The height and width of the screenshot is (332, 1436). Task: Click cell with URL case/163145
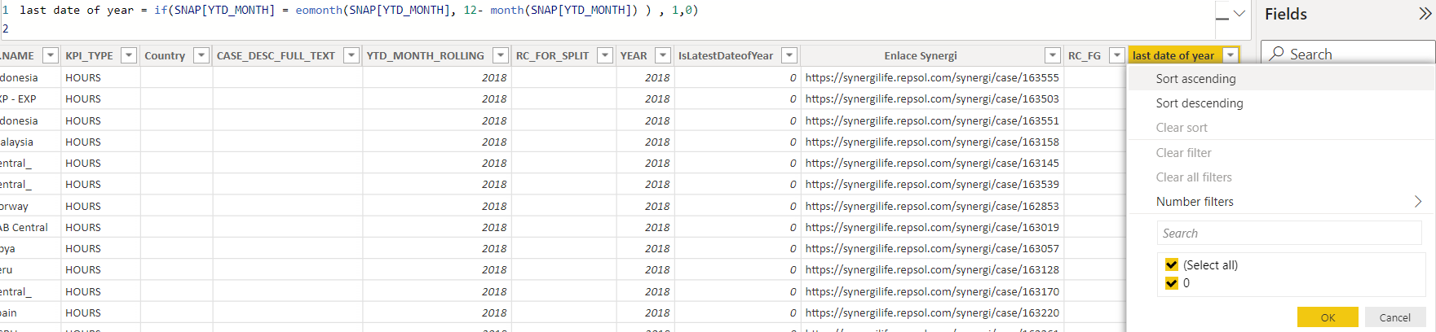coord(932,163)
